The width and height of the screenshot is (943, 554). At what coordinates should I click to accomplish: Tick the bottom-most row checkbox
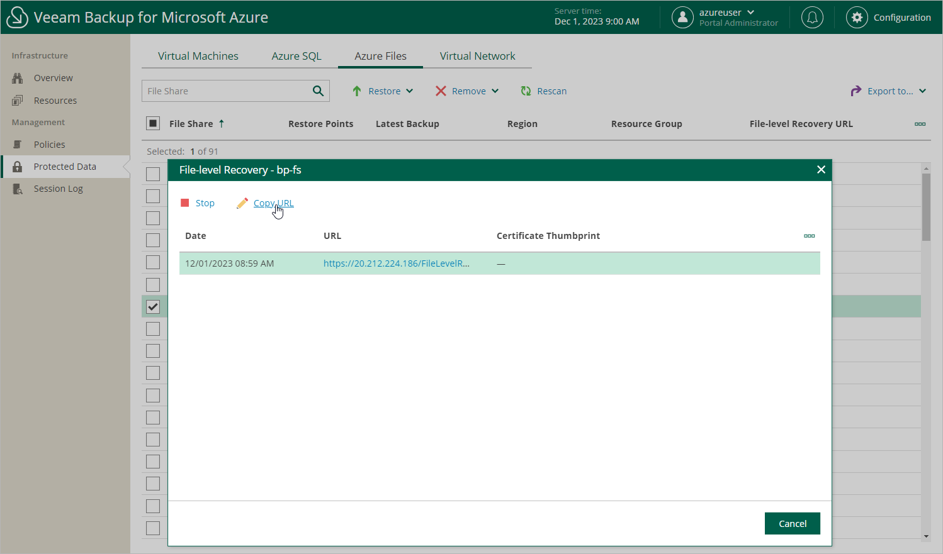coord(153,528)
